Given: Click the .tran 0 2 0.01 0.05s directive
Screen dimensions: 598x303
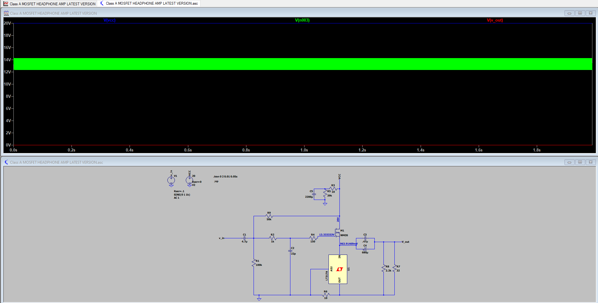Looking at the screenshot, I should pyautogui.click(x=225, y=176).
